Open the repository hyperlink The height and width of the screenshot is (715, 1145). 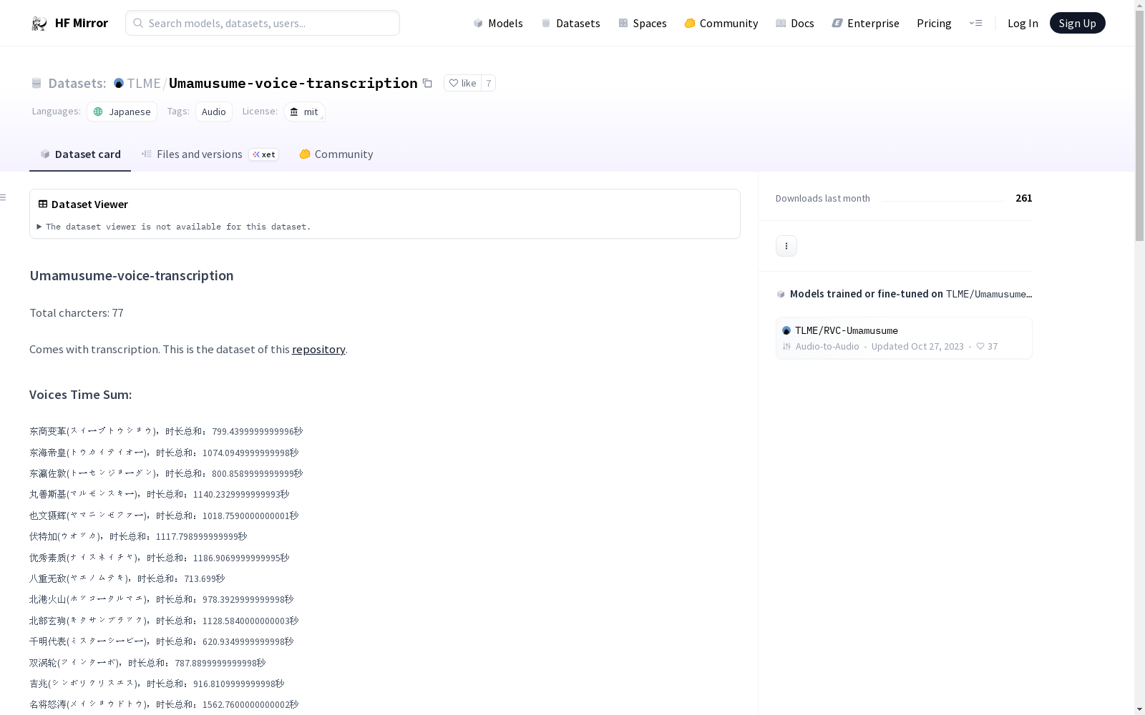[x=318, y=349]
